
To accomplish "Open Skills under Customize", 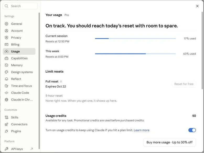I will click(x=19, y=117).
